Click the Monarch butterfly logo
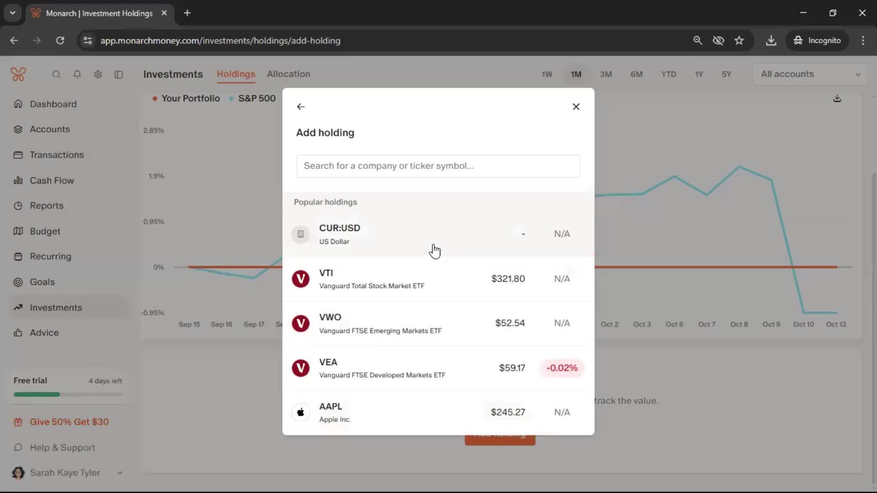 click(18, 74)
